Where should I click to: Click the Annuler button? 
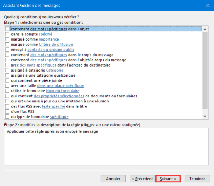(x=113, y=179)
